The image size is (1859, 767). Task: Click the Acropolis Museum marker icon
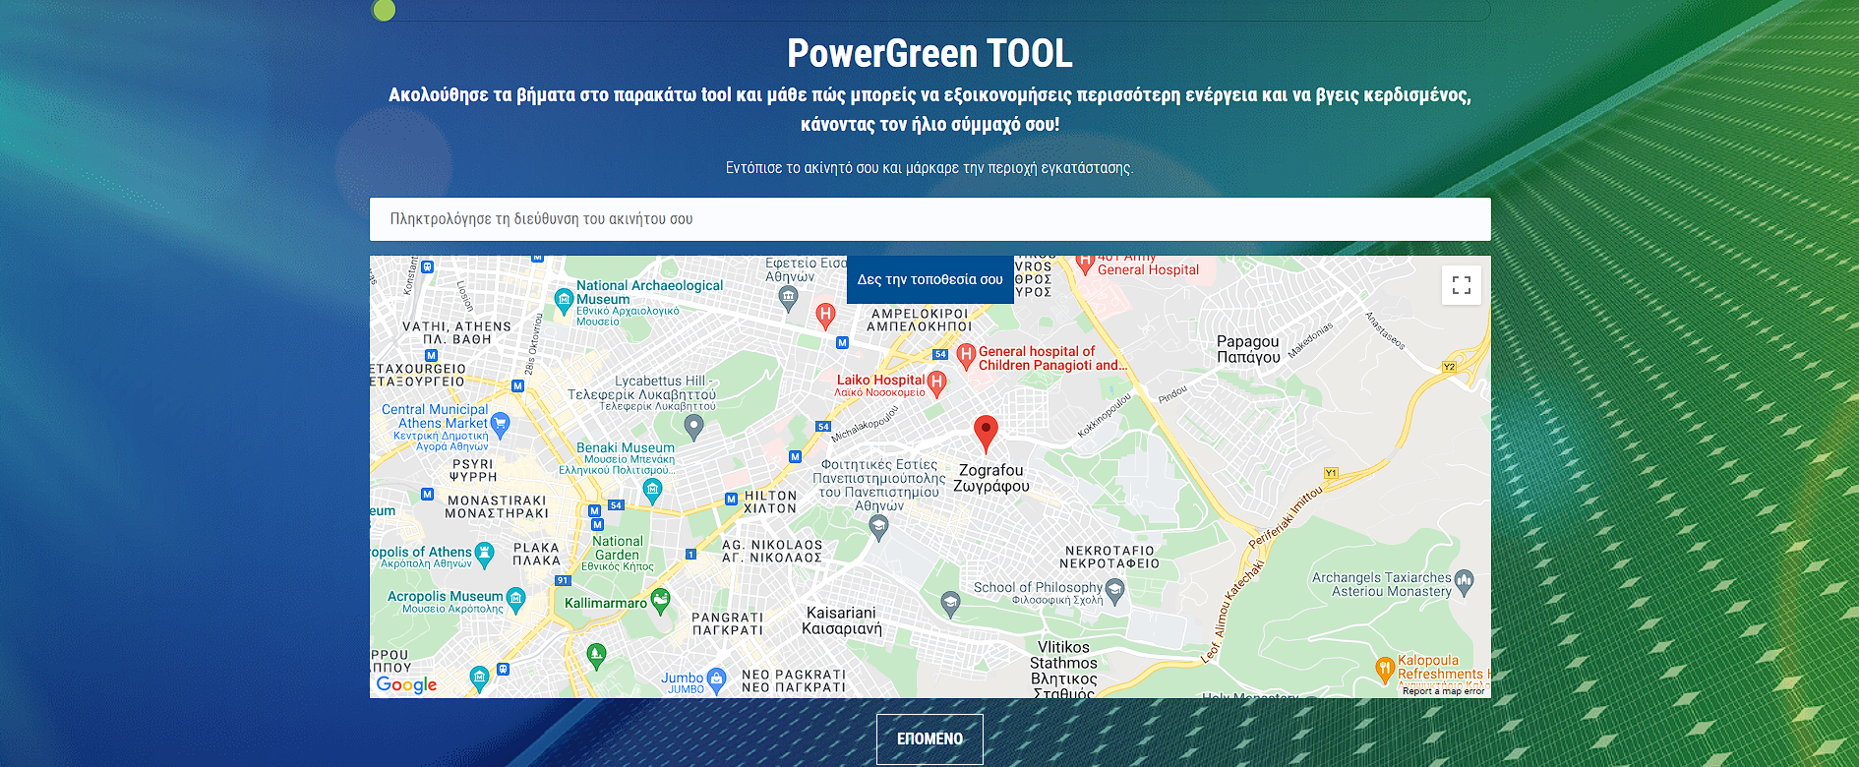point(515,597)
